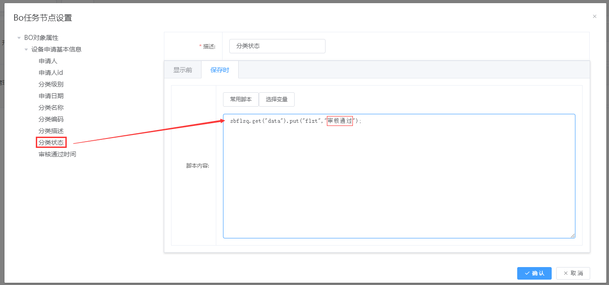
Task: Select 设备申请基本信息 tree item
Action: point(56,49)
